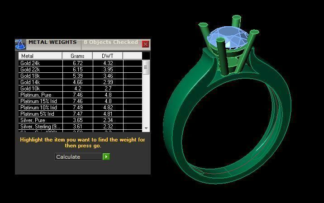The width and height of the screenshot is (324, 203).
Task: Click the 2.32 DWT cell for Sterling
Action: (x=108, y=127)
